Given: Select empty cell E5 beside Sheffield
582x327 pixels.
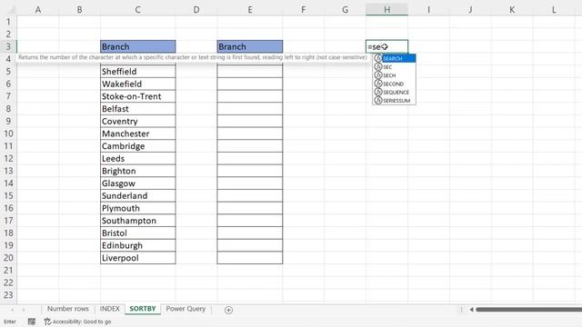Looking at the screenshot, I should (250, 72).
